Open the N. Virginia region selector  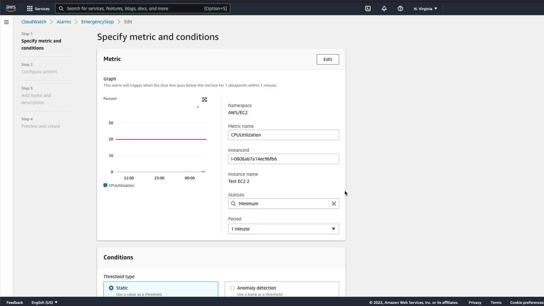tap(425, 8)
